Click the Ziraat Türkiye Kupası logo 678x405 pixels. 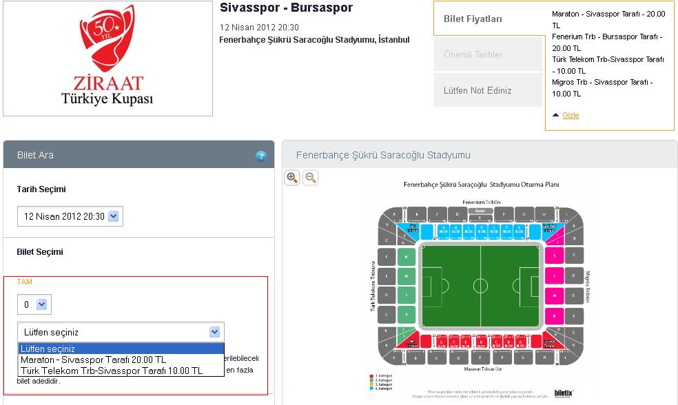[107, 59]
